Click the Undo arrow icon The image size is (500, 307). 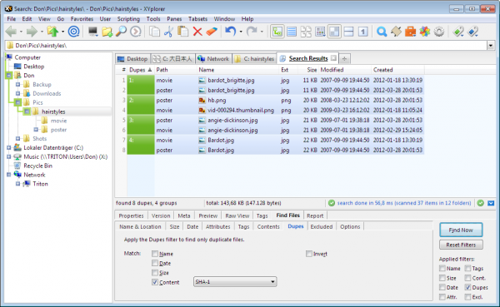pyautogui.click(x=231, y=32)
